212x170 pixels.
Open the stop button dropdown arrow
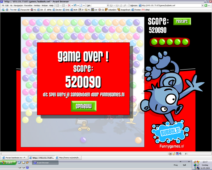point(72,5)
